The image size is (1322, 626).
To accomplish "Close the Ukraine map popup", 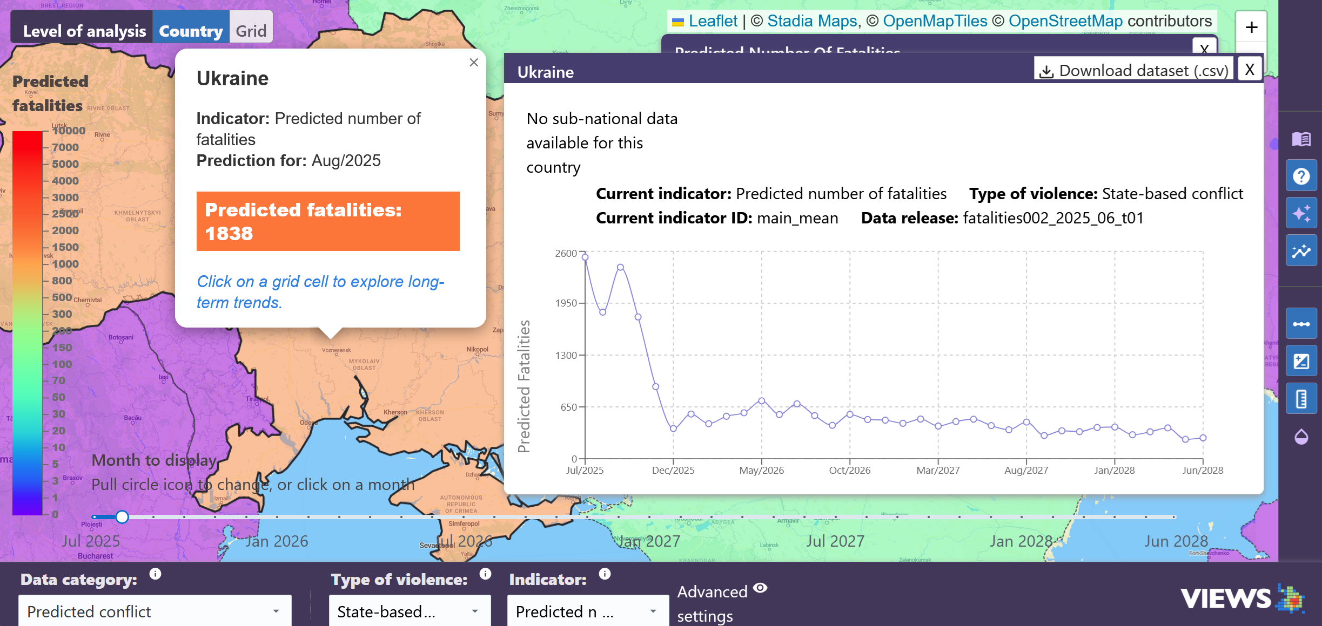I will 474,63.
